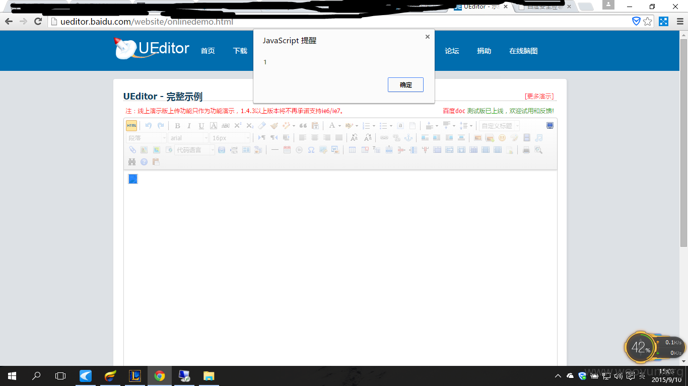
Task: Toggle the HTML source mode button
Action: click(x=131, y=126)
